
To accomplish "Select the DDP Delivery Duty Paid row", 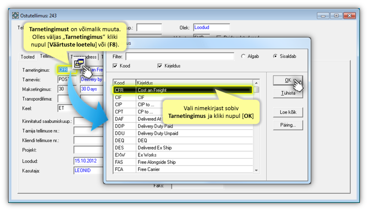I will pos(183,126).
